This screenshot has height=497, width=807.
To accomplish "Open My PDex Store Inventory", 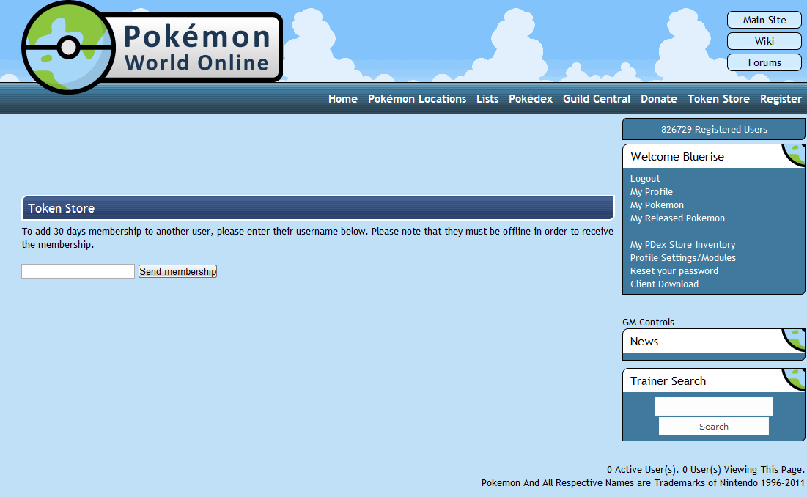I will click(x=682, y=245).
